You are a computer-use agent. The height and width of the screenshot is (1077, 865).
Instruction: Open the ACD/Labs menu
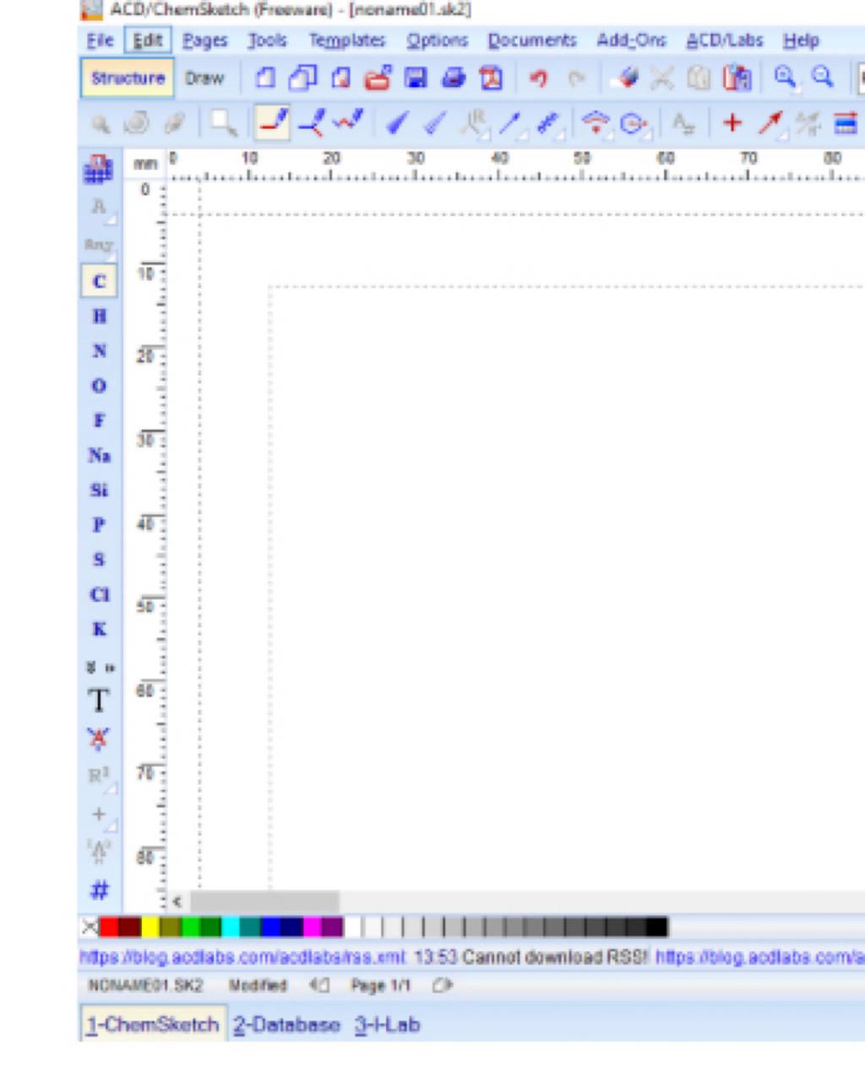tap(725, 41)
